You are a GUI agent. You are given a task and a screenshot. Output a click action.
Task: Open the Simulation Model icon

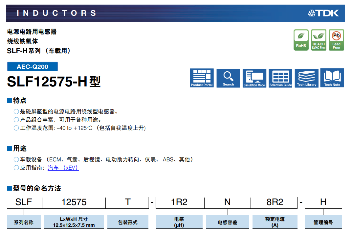coord(254,78)
